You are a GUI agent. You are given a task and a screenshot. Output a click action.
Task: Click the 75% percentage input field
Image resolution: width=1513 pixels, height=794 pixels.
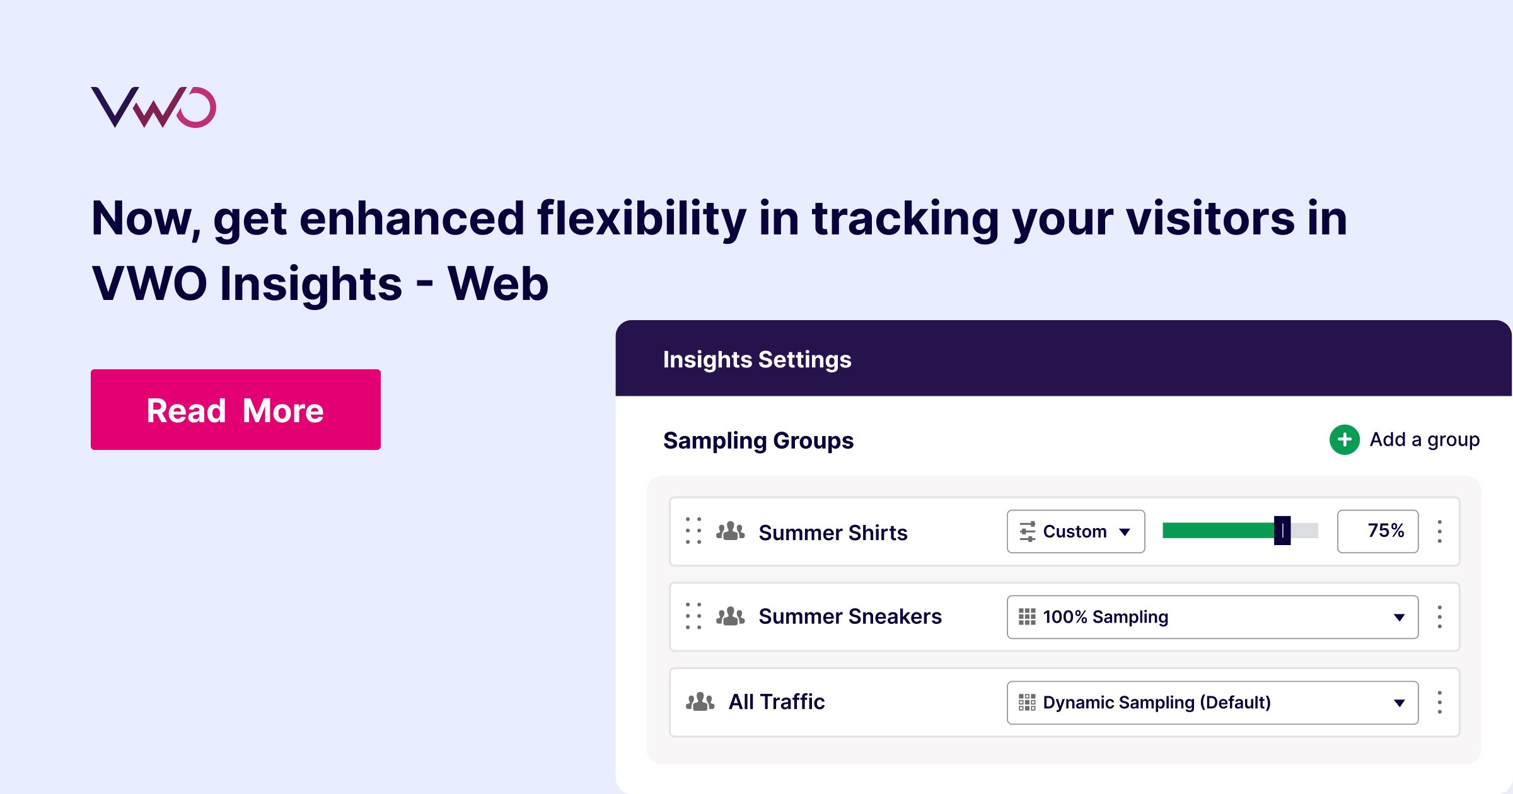click(x=1378, y=531)
